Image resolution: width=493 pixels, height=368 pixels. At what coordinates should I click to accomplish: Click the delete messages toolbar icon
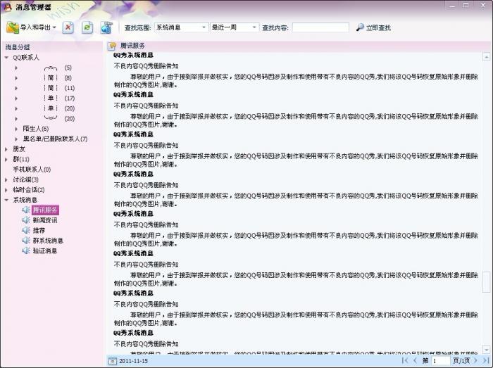point(68,27)
